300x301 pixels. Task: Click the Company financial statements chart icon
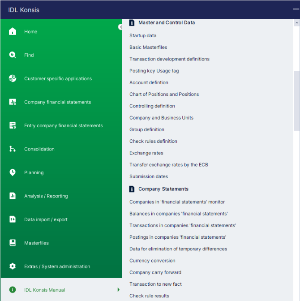point(13,102)
